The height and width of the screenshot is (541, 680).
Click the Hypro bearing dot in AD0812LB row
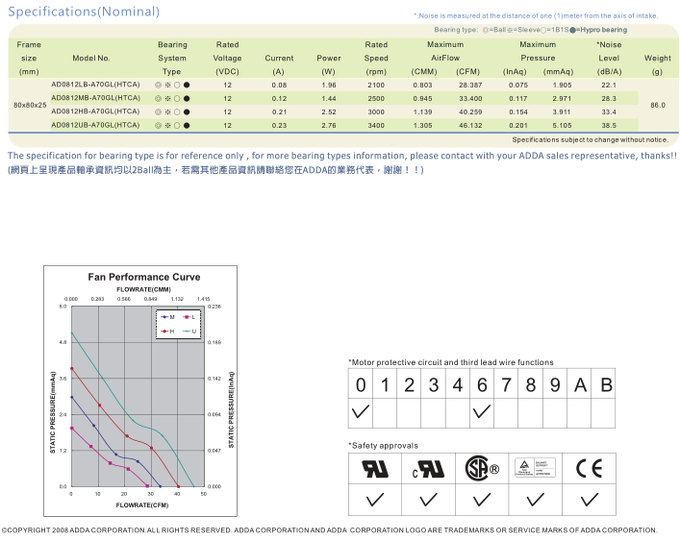click(187, 85)
